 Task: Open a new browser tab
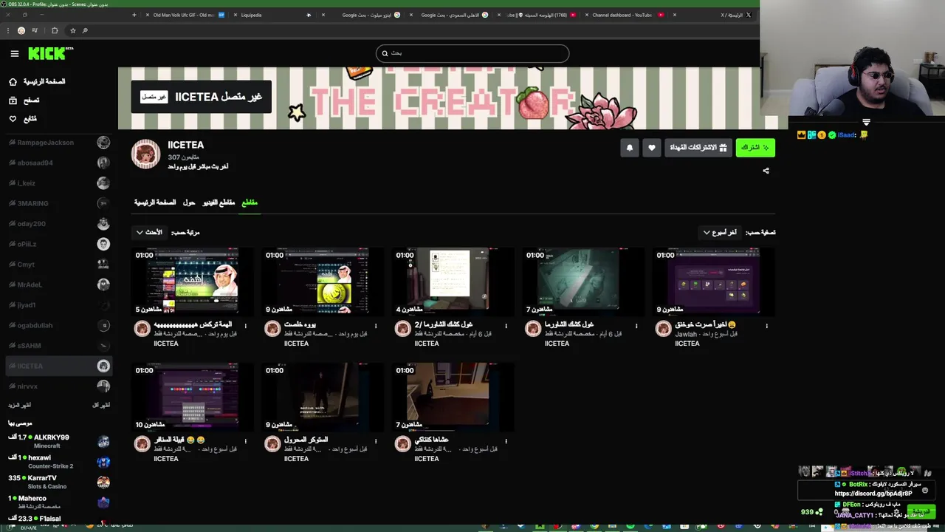tap(134, 15)
